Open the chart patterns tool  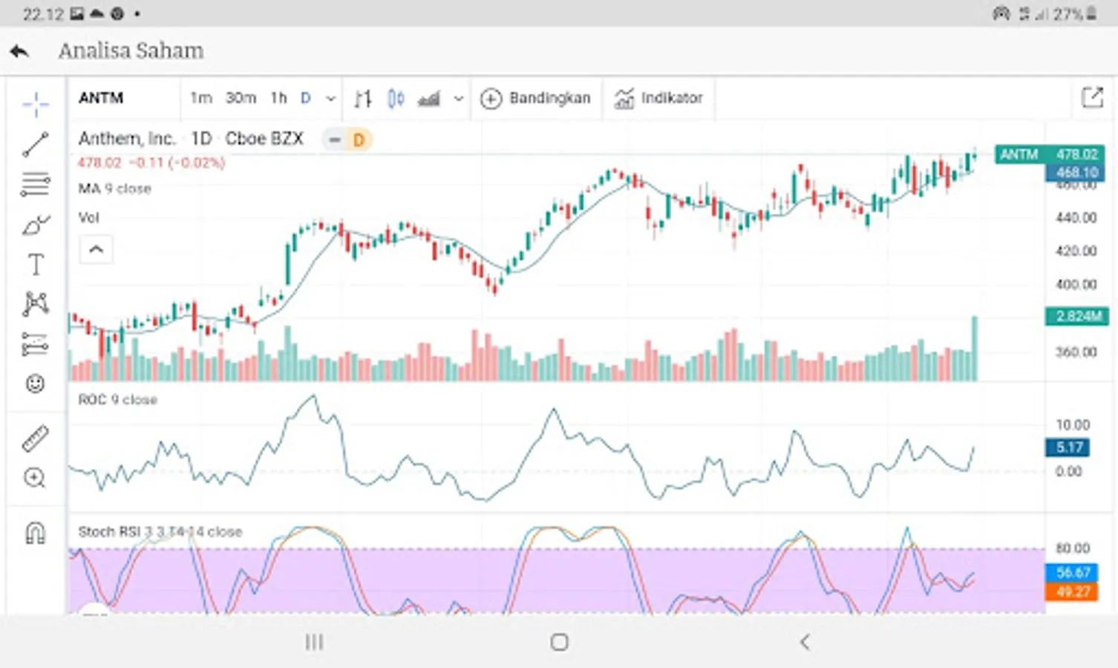[35, 304]
